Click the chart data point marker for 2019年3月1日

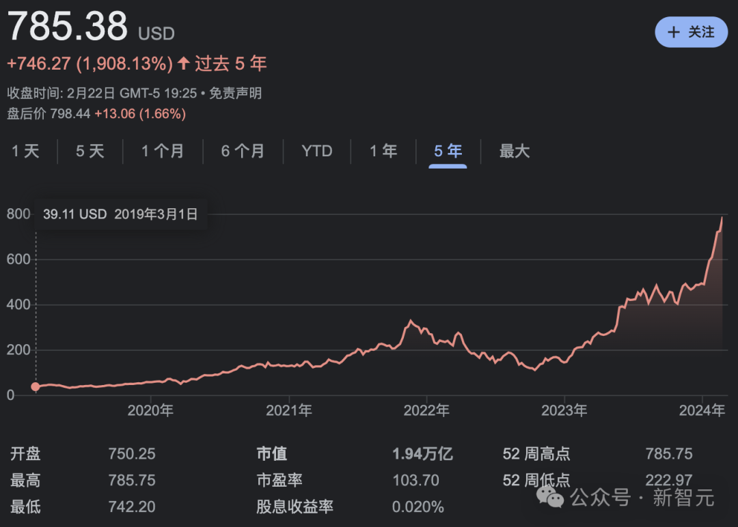coord(36,386)
